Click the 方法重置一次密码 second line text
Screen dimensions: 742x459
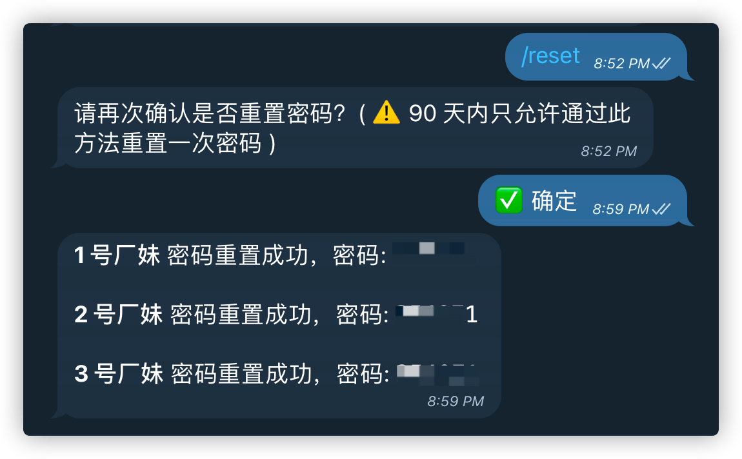click(x=168, y=142)
